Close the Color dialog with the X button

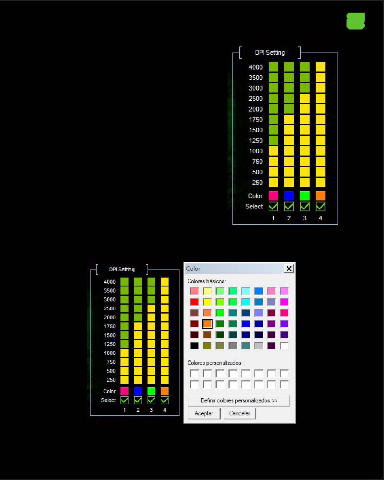pos(289,269)
